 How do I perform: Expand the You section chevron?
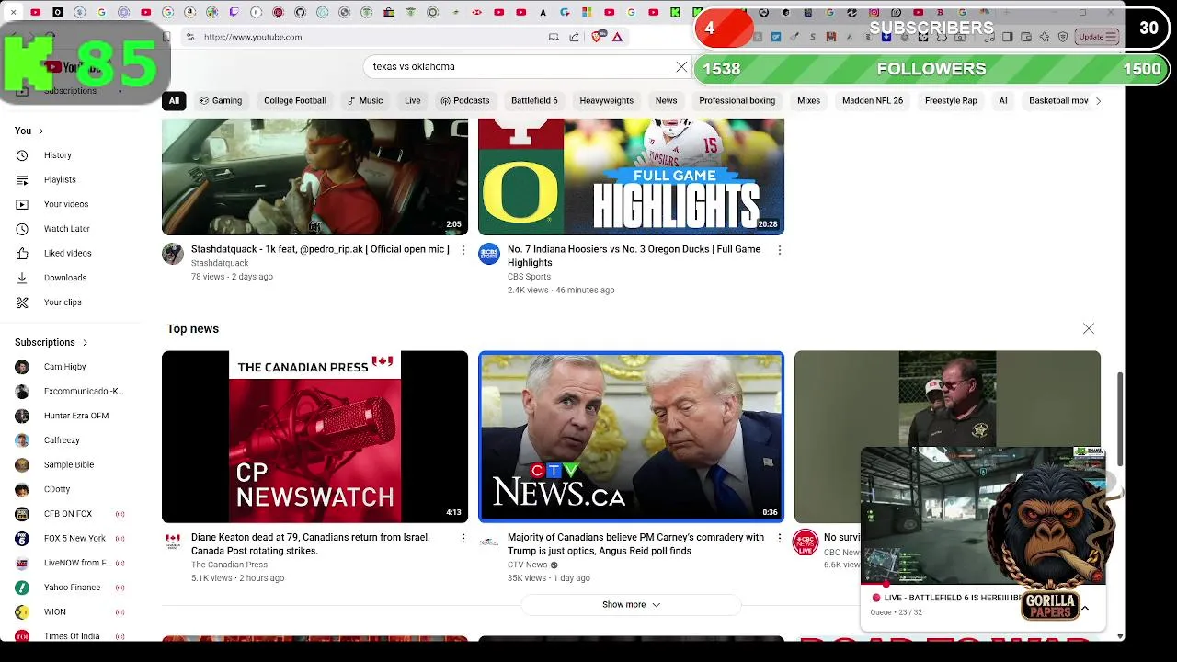[x=40, y=131]
